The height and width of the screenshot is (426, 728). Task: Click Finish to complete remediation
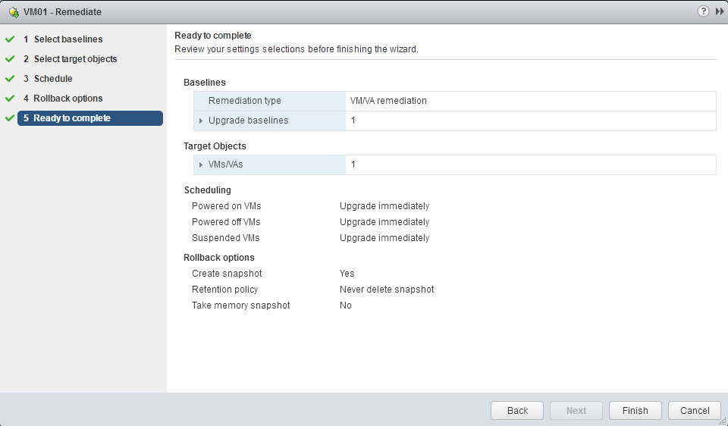point(635,410)
